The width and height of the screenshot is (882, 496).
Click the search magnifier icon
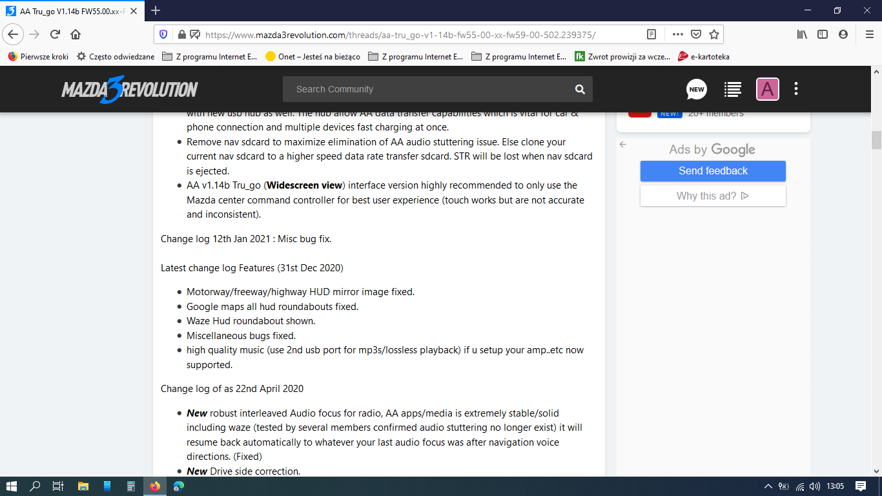point(580,89)
